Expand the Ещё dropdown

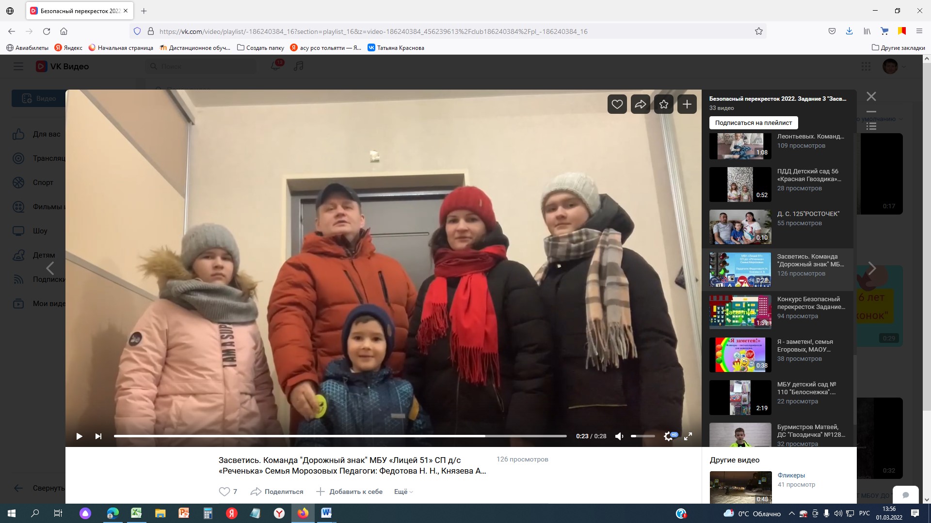pyautogui.click(x=403, y=492)
